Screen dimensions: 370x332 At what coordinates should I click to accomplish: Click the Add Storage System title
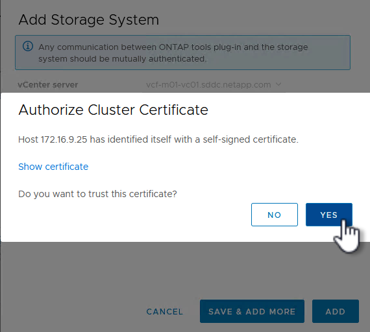pos(89,19)
